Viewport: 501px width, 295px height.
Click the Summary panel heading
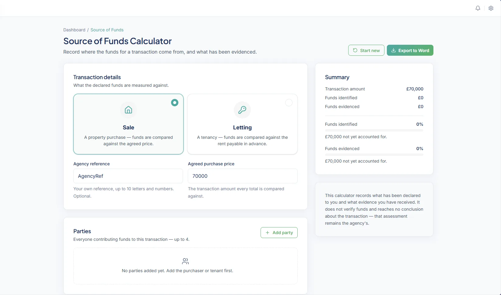[337, 77]
